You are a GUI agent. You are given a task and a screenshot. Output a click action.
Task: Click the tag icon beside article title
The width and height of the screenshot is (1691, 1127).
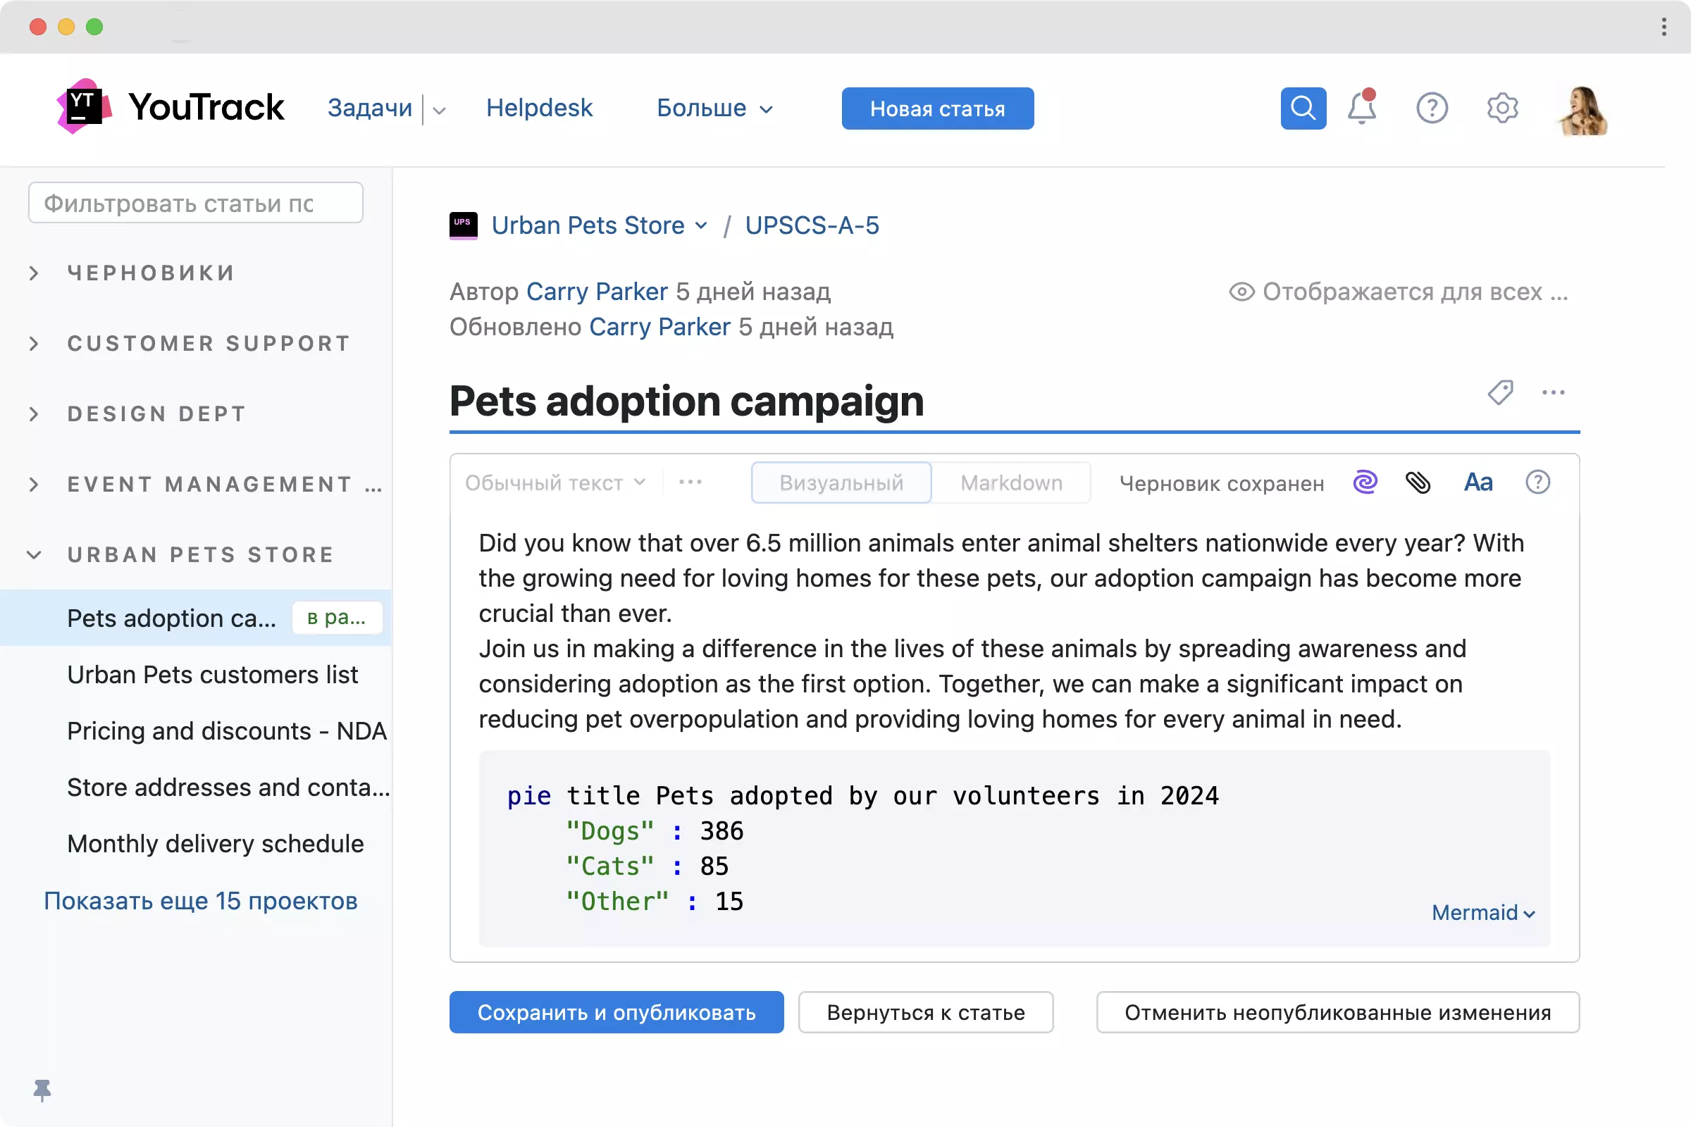pos(1500,392)
